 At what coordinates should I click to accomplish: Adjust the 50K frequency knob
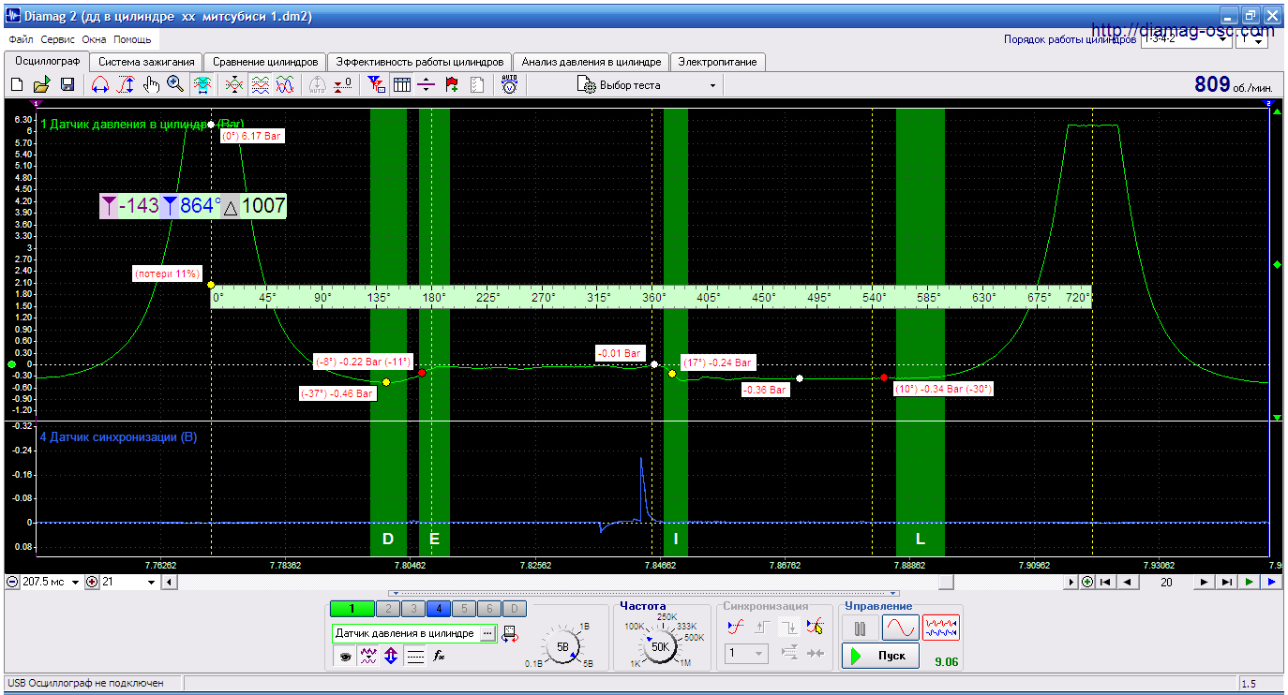660,645
